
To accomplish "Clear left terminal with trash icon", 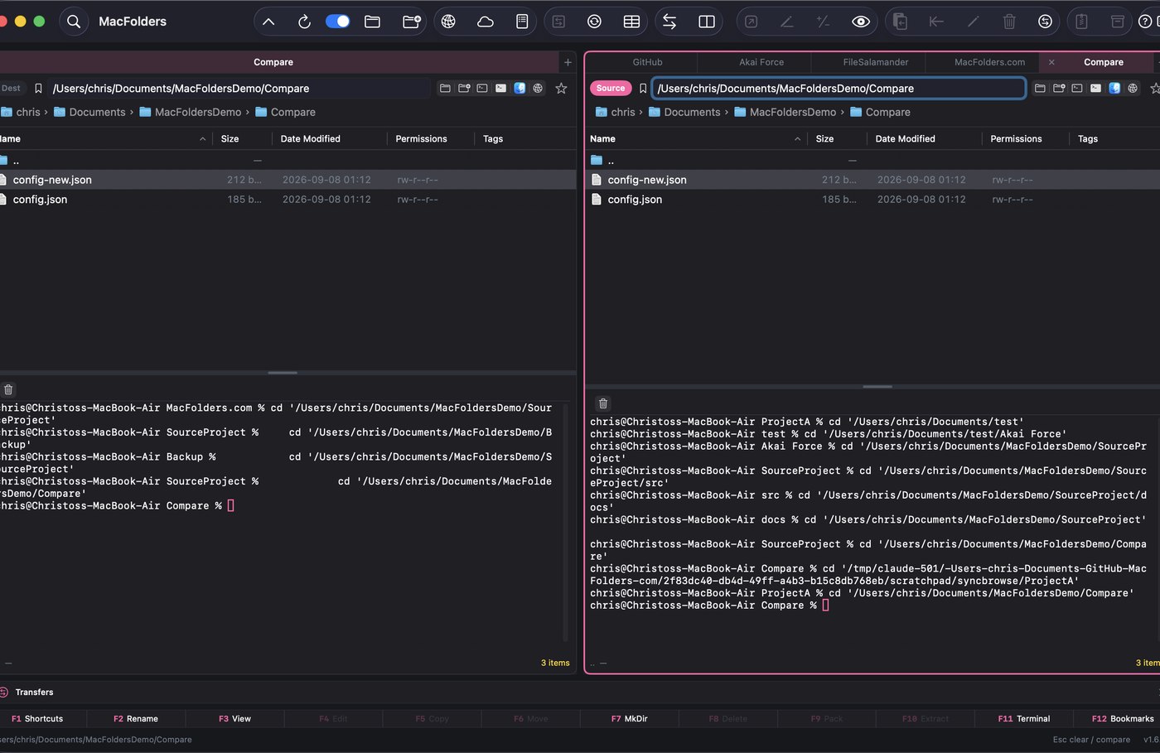I will coord(8,389).
